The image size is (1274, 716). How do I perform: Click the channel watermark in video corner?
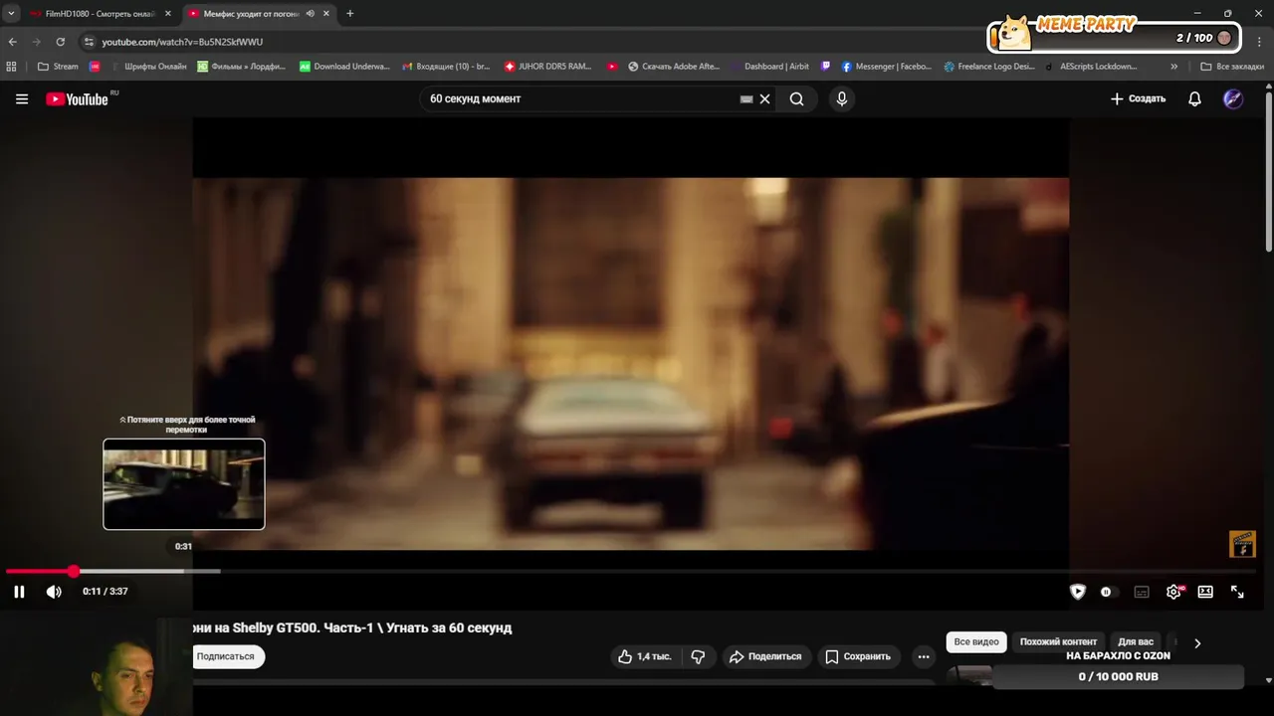coord(1242,544)
